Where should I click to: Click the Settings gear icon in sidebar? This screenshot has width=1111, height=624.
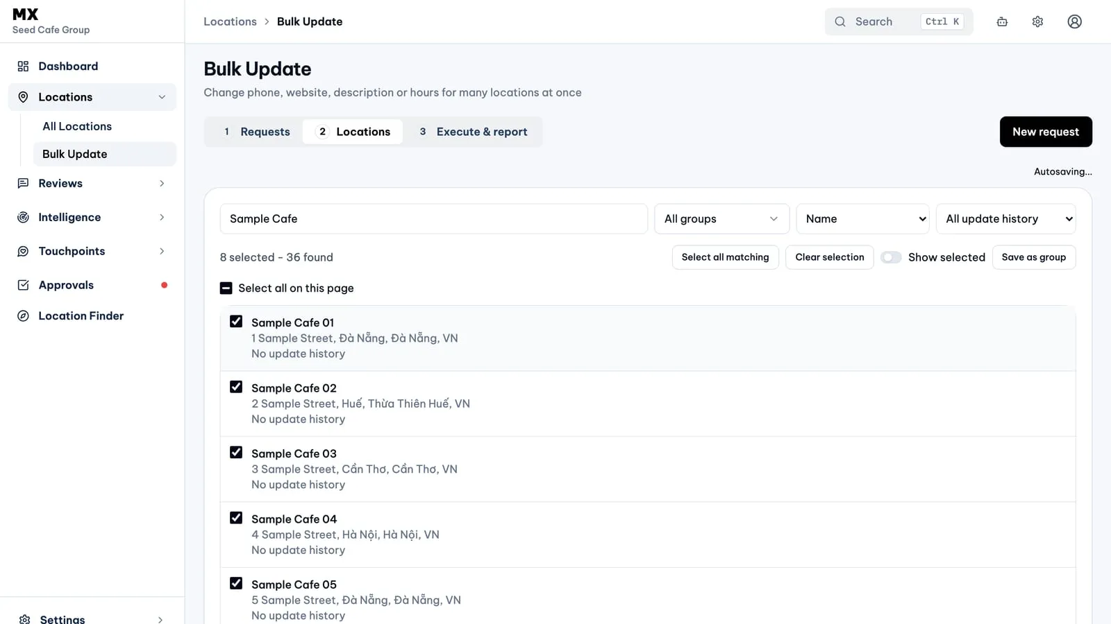25,619
